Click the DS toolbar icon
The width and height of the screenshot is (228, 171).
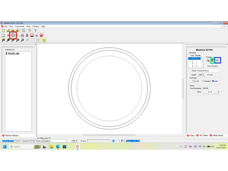pos(23,30)
